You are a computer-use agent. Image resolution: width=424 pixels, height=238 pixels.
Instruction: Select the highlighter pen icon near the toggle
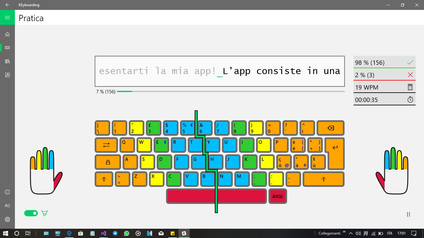pyautogui.click(x=45, y=213)
